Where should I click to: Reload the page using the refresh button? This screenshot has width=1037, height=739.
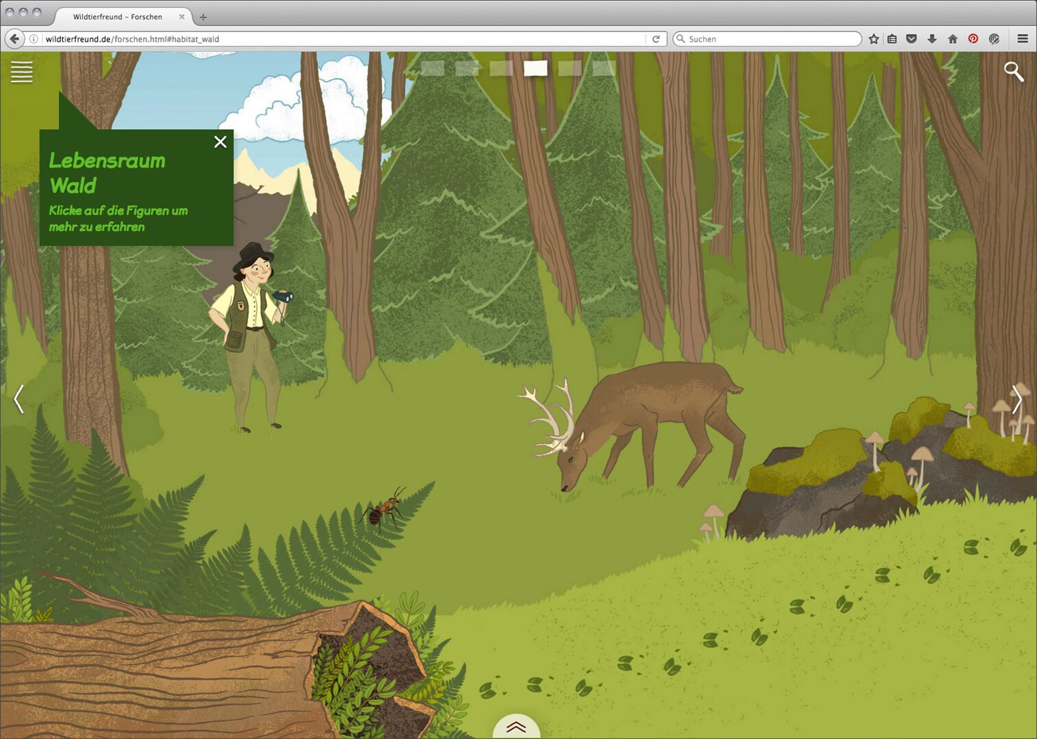pos(656,39)
